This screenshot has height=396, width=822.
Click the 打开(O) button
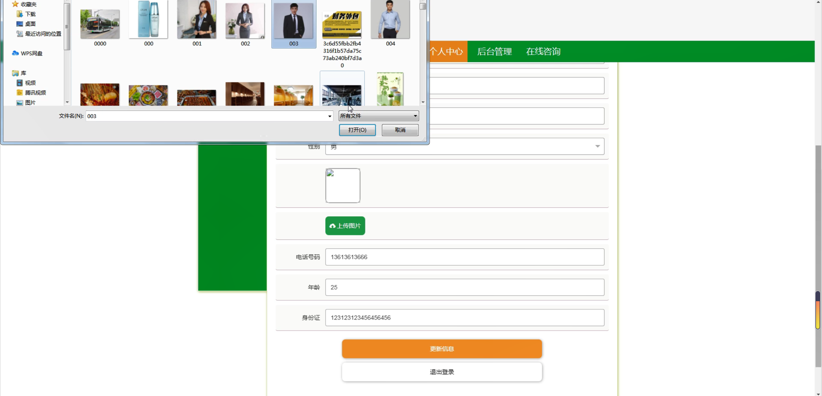pyautogui.click(x=357, y=130)
